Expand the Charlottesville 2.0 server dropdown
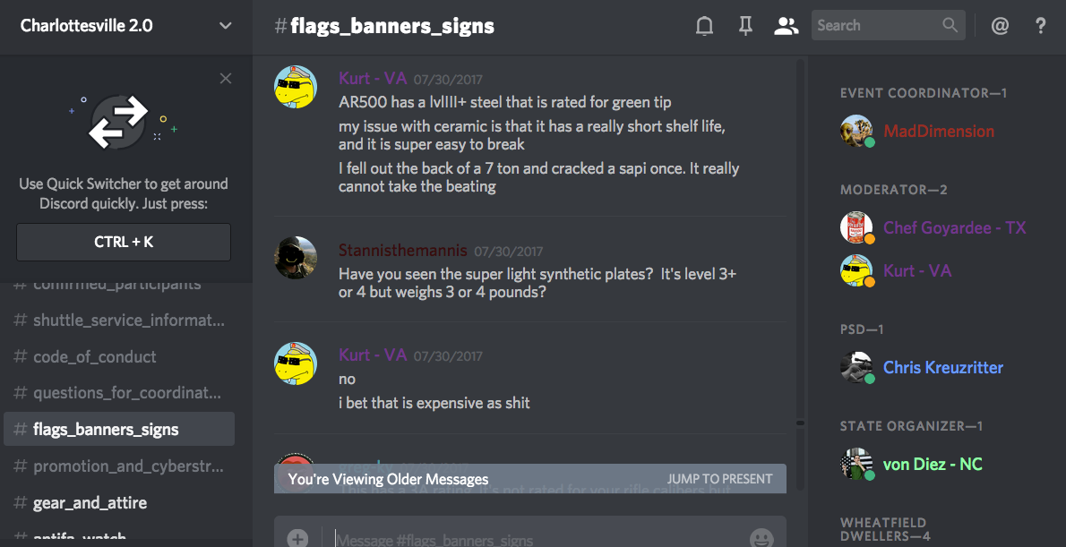Image resolution: width=1066 pixels, height=547 pixels. (x=225, y=26)
